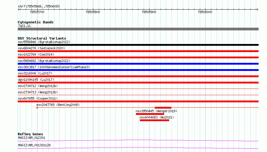
Task: Select the red nsv6004663 variant bar
Action: tap(154, 120)
